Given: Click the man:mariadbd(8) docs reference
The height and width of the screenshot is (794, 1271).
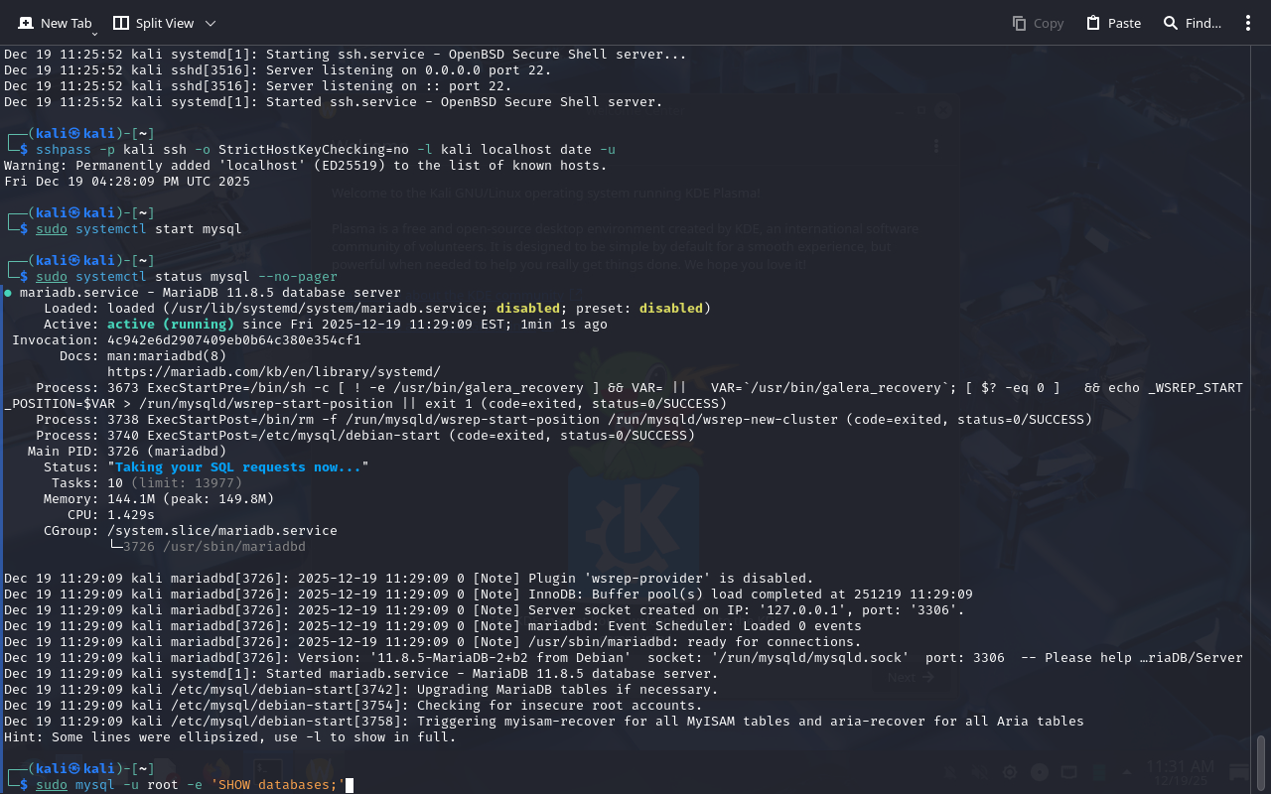Looking at the screenshot, I should tap(167, 355).
